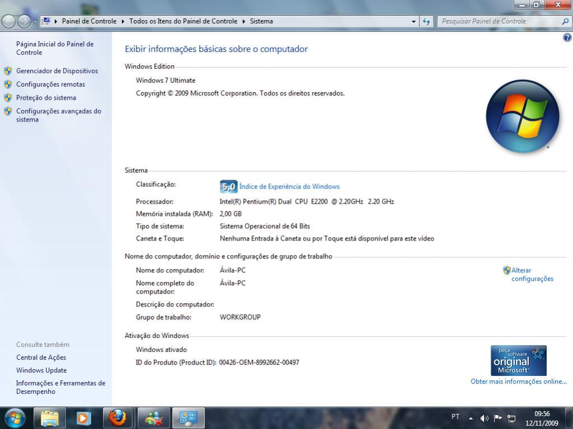
Task: Expand arrow after Painel de Controle breadcrumb
Action: [123, 21]
